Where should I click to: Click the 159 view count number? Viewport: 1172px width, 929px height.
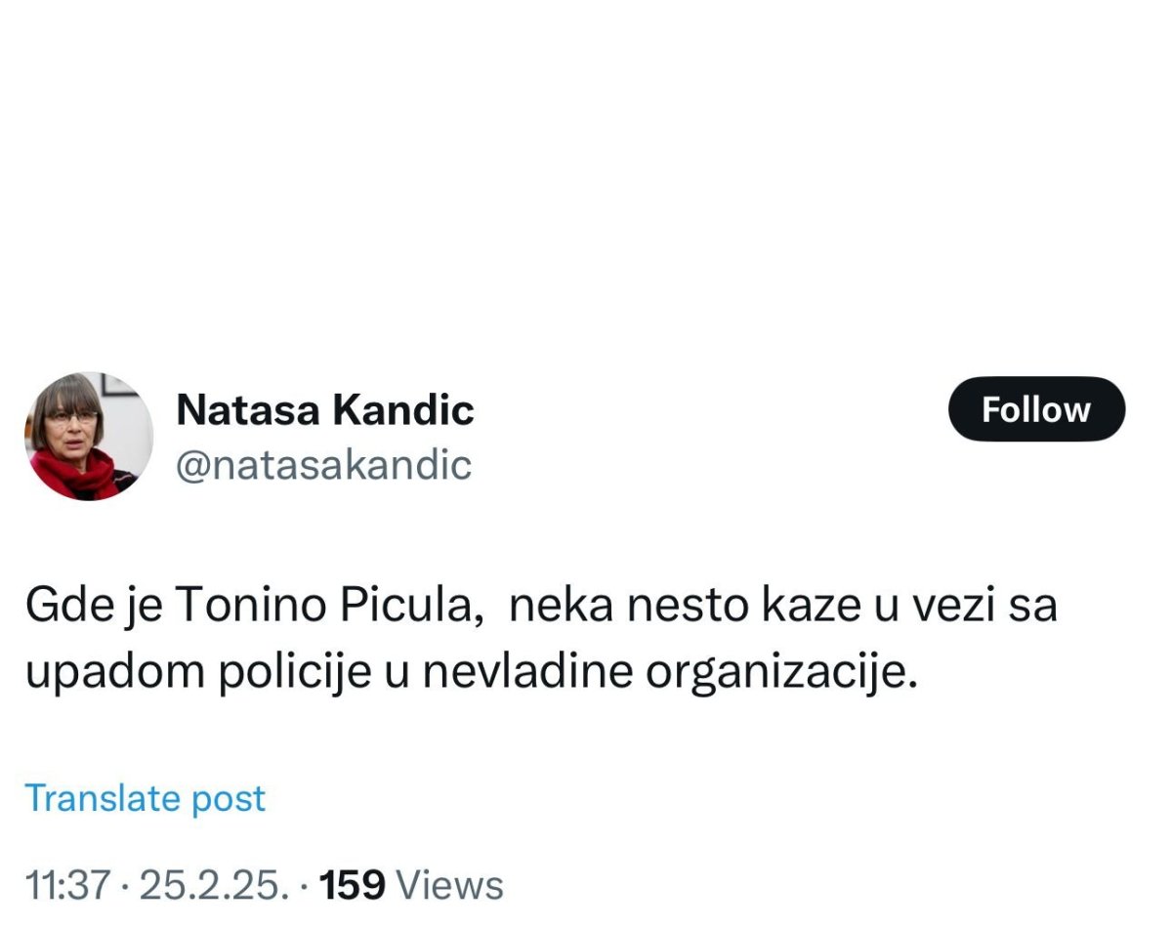[354, 885]
